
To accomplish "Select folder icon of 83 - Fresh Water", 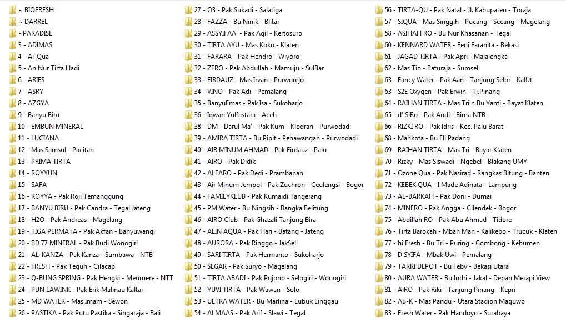I will (379, 313).
